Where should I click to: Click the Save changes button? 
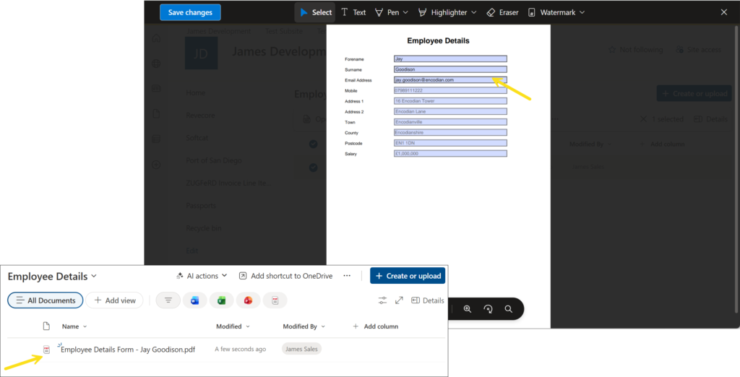tap(190, 12)
